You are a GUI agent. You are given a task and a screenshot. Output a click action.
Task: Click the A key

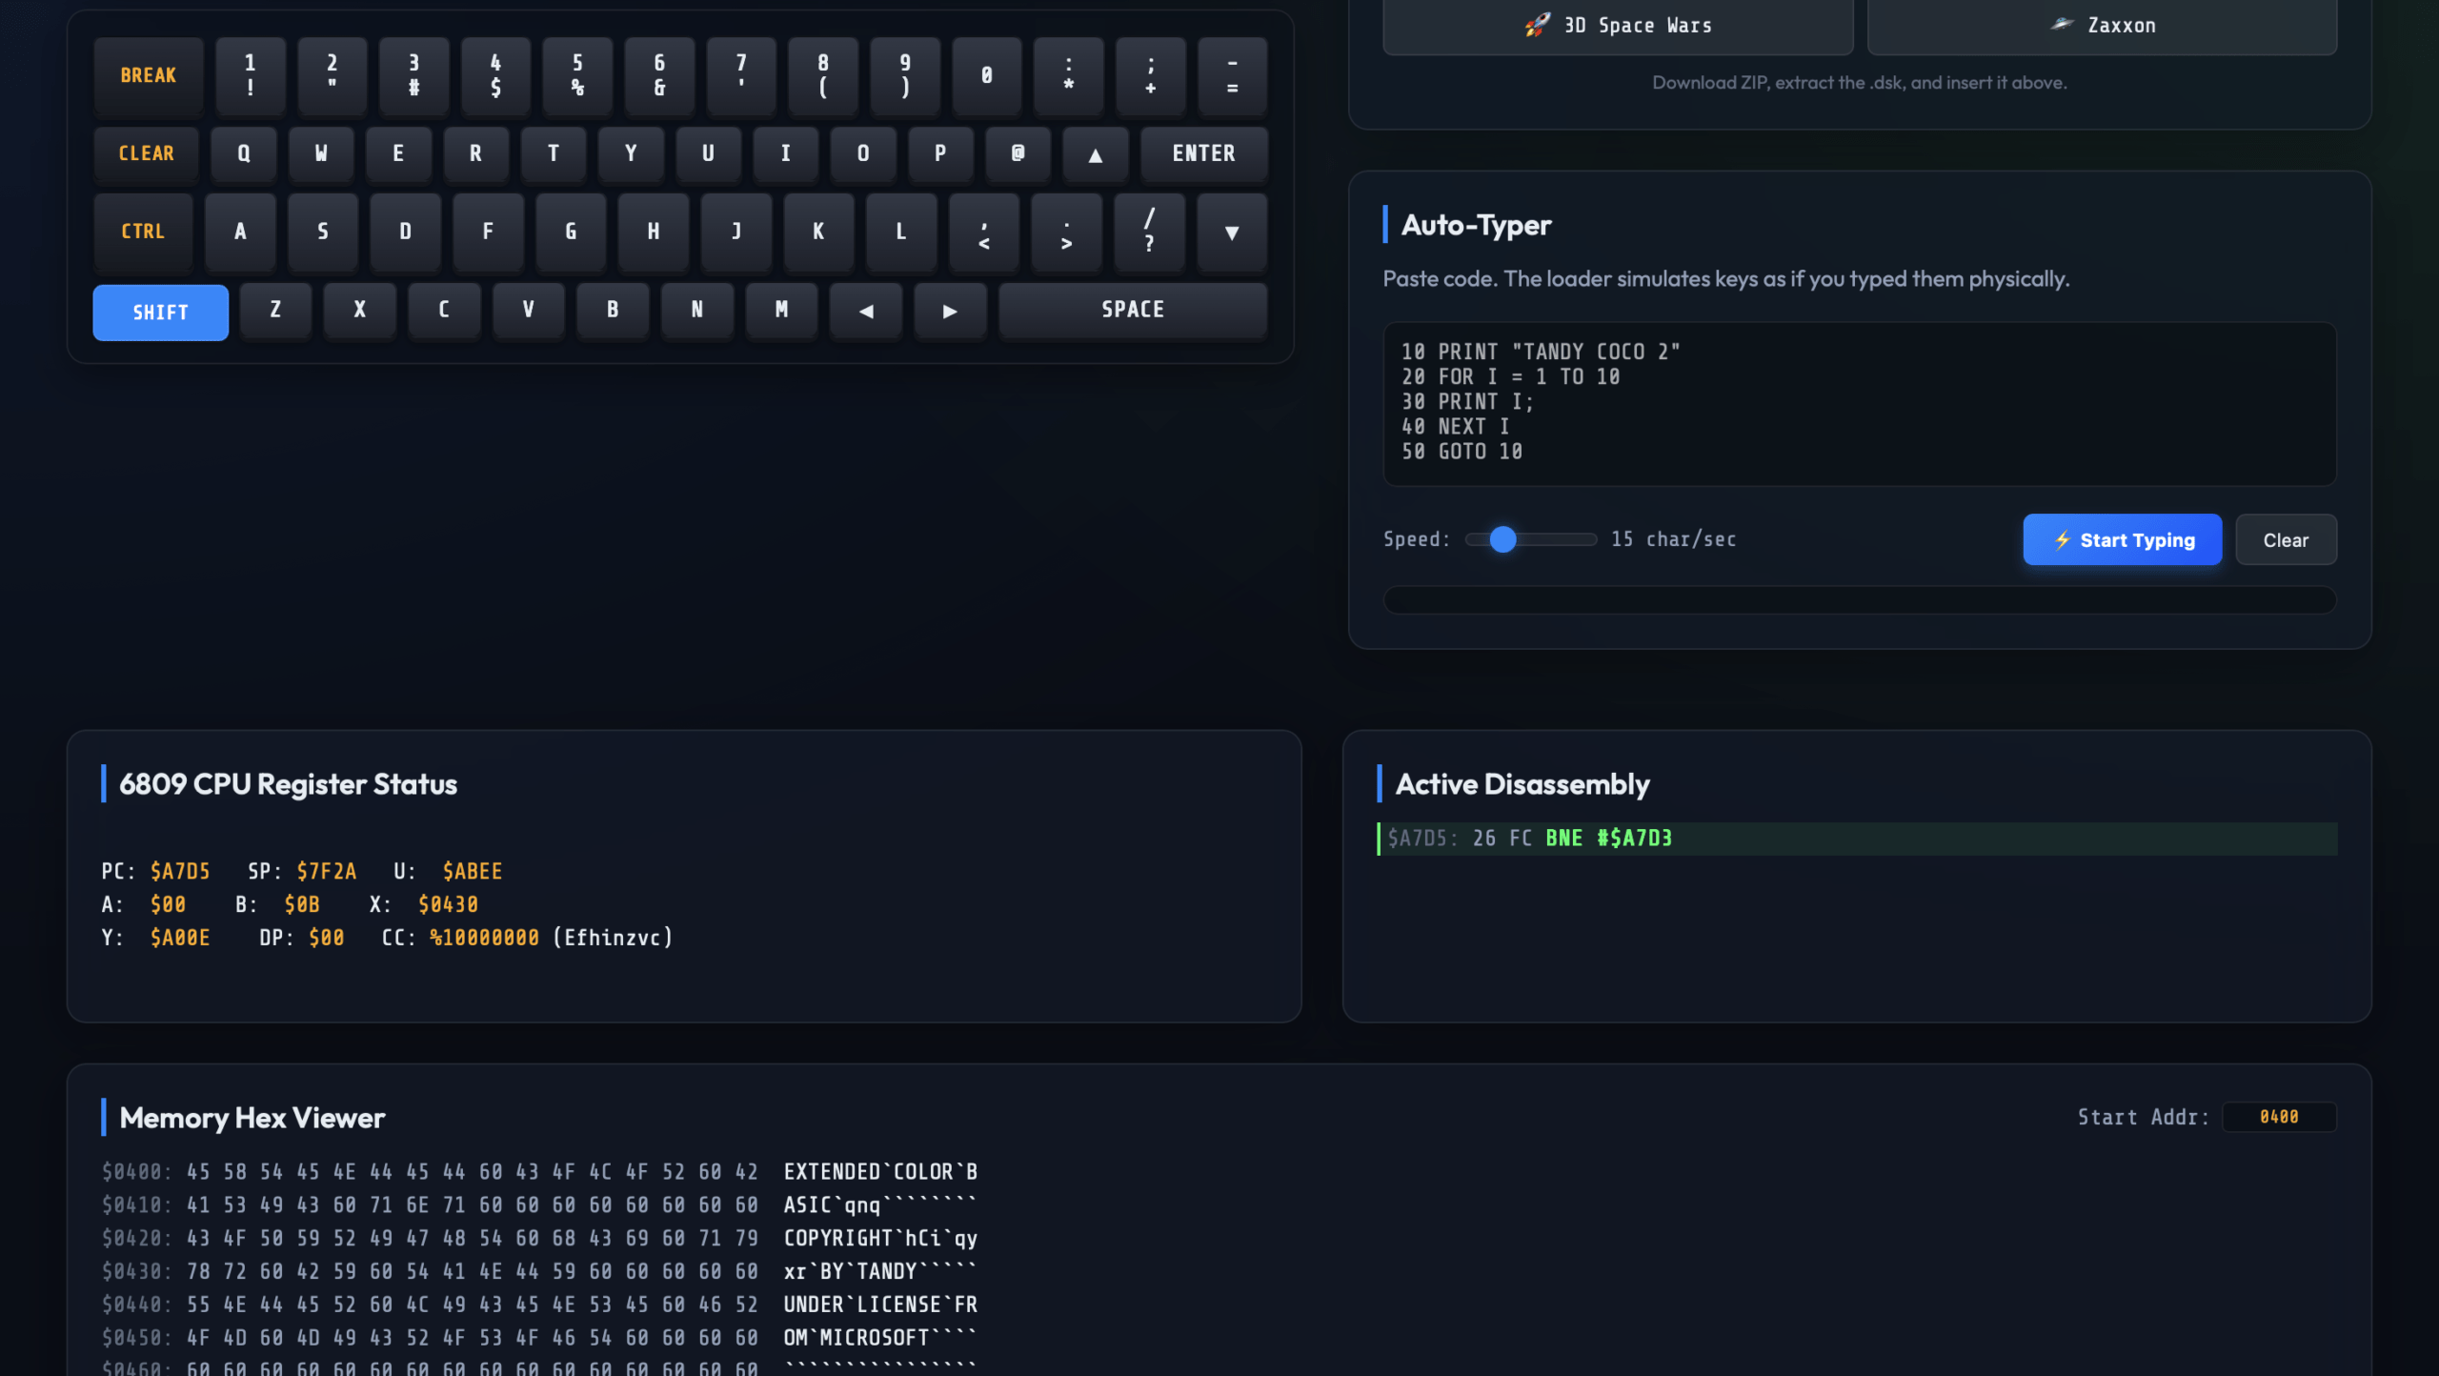pyautogui.click(x=240, y=232)
